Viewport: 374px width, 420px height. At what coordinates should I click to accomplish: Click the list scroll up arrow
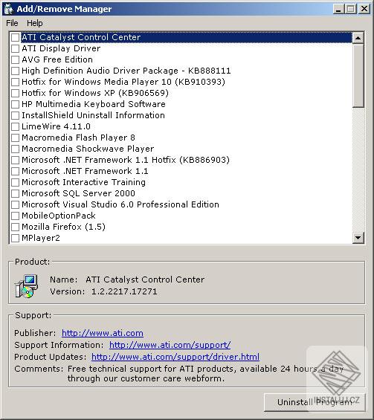point(358,38)
